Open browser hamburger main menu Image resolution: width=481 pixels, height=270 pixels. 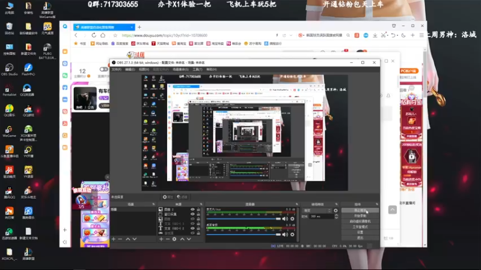pos(421,35)
